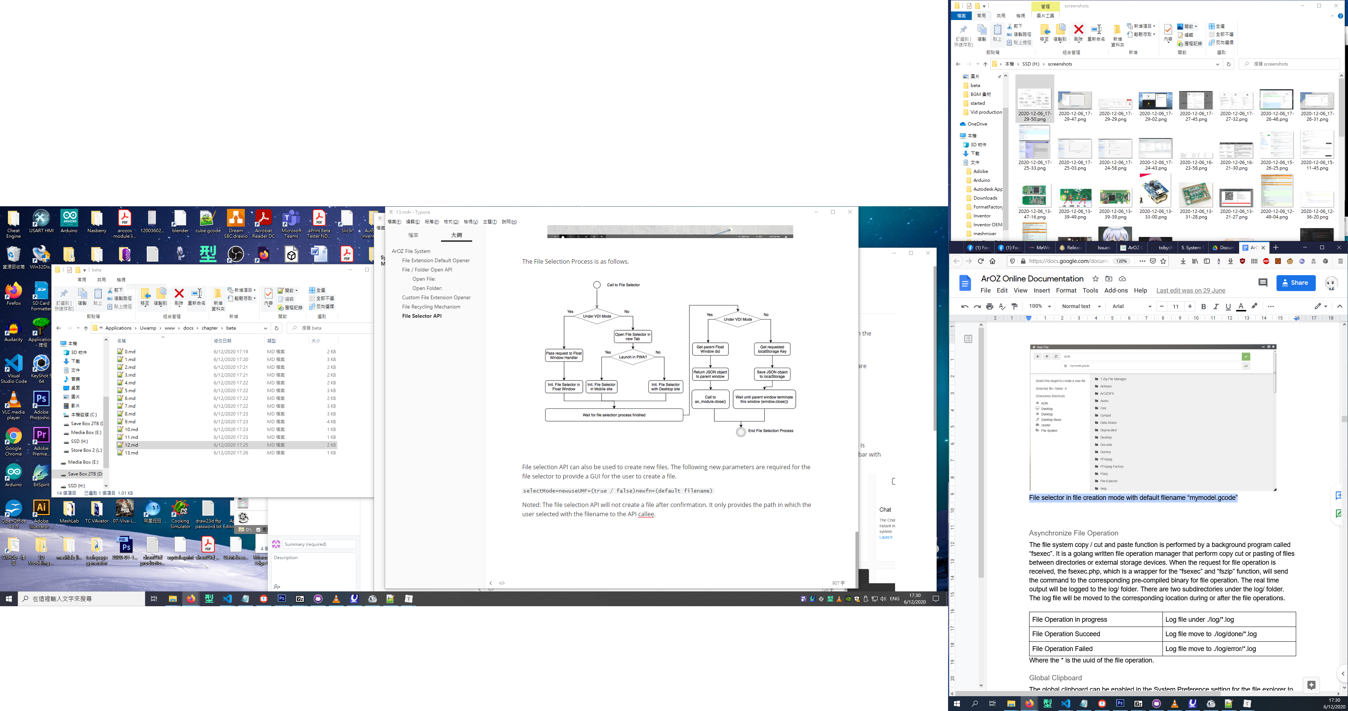Open the comment history icon beside Share
Image resolution: width=1348 pixels, height=711 pixels.
pos(1263,283)
